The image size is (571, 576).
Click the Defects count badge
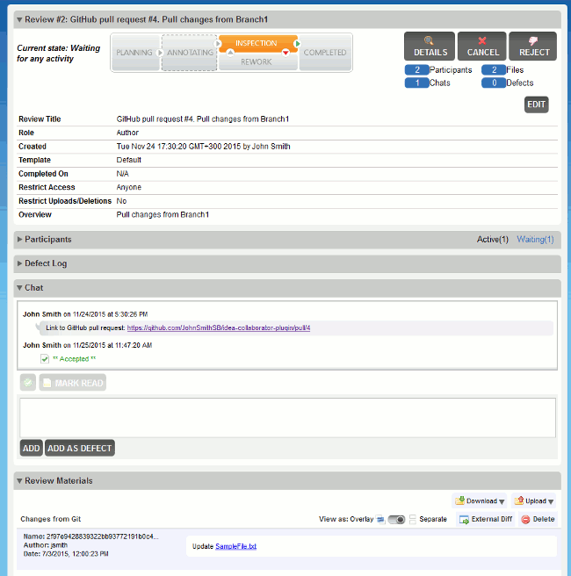[494, 83]
